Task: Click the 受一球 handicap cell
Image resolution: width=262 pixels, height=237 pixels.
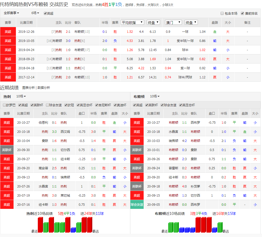Action: pyautogui.click(x=185, y=68)
